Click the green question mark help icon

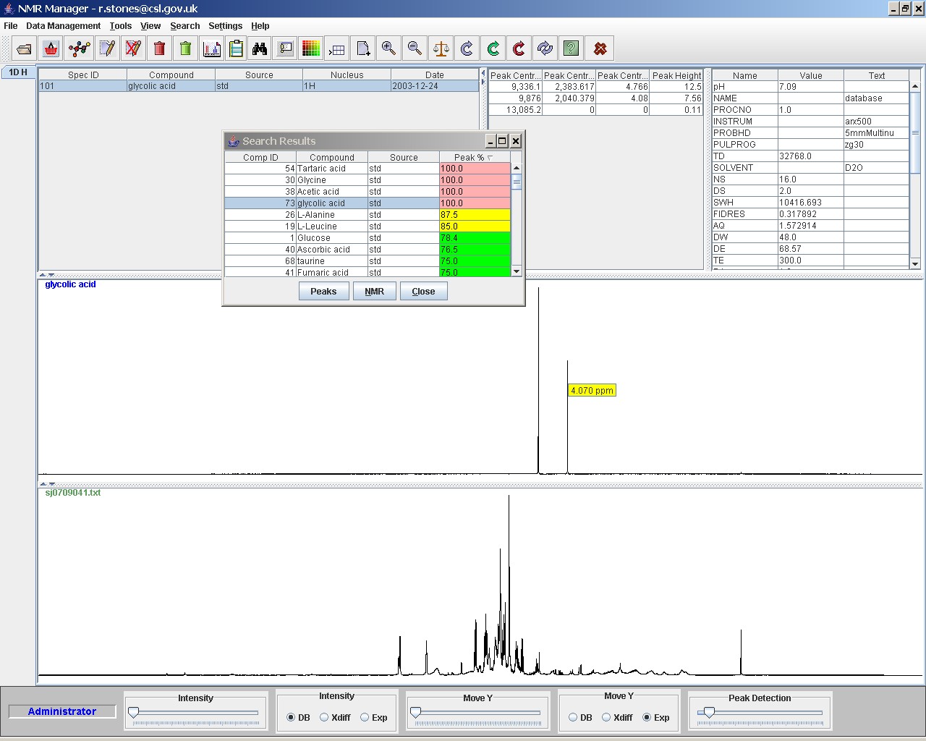click(571, 48)
